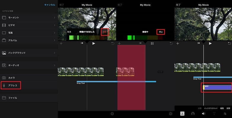Tap 分割 to split the clip
The width and height of the screenshot is (232, 118).
(x=200, y=108)
